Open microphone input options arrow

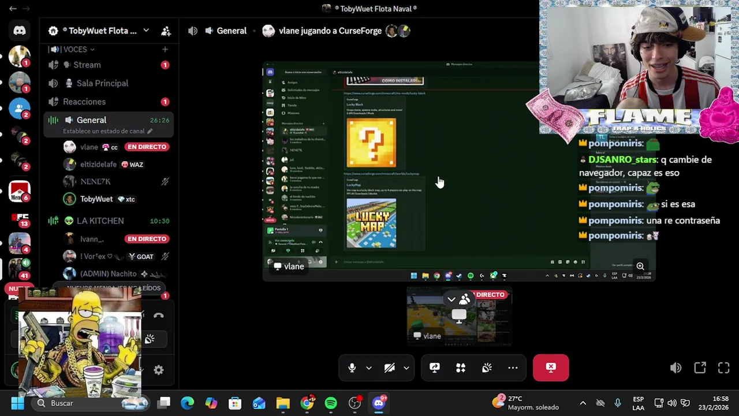pyautogui.click(x=369, y=367)
